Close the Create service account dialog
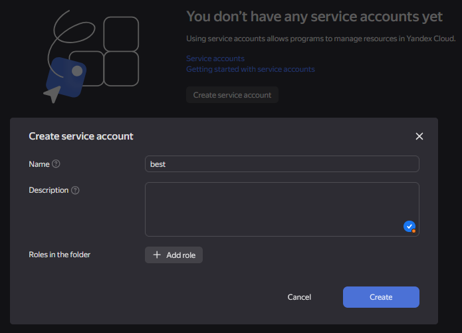 tap(419, 136)
